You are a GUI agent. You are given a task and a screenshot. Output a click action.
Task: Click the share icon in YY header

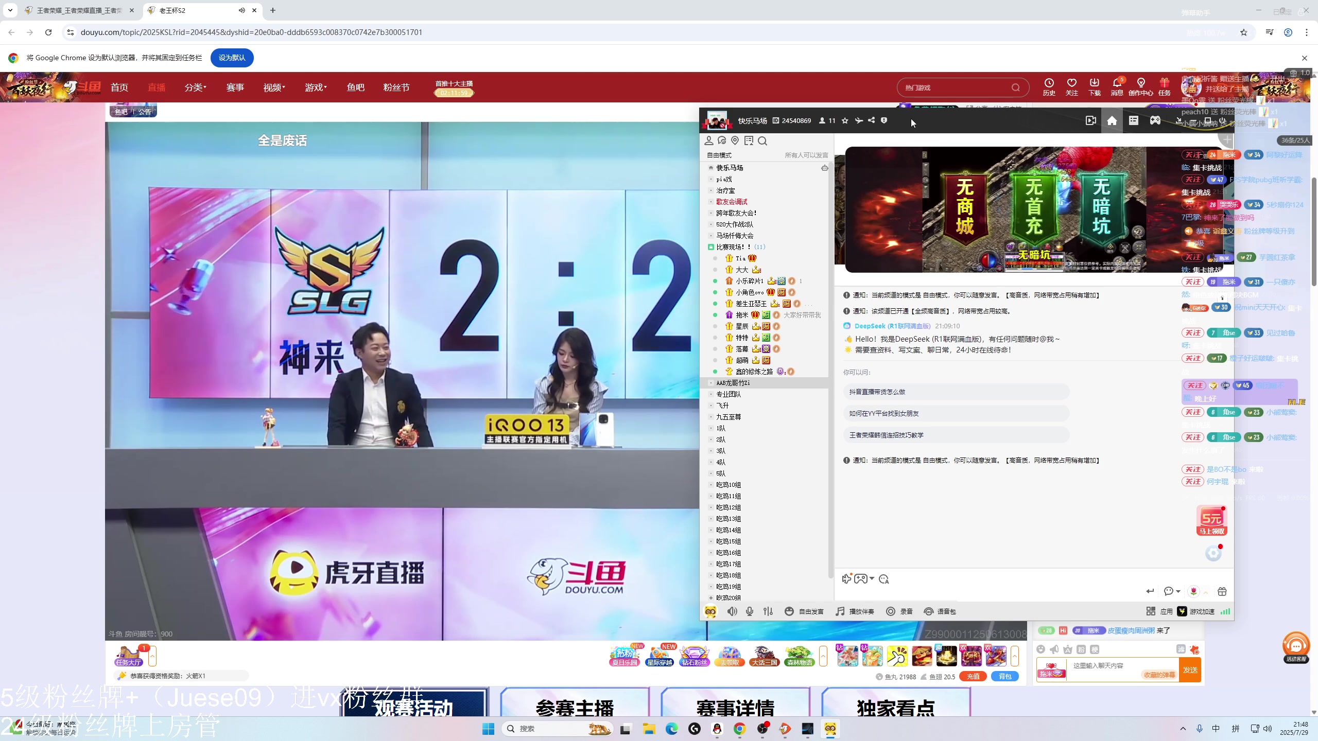(871, 120)
